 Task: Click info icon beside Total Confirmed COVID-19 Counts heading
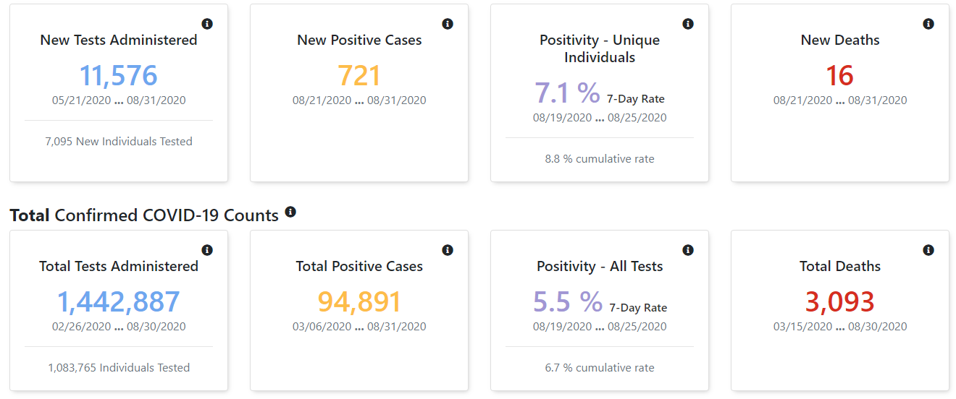pyautogui.click(x=290, y=212)
